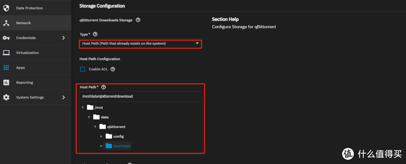Screen dimensions: 406x164
Task: Open Virtualization menu item
Action: [27, 53]
